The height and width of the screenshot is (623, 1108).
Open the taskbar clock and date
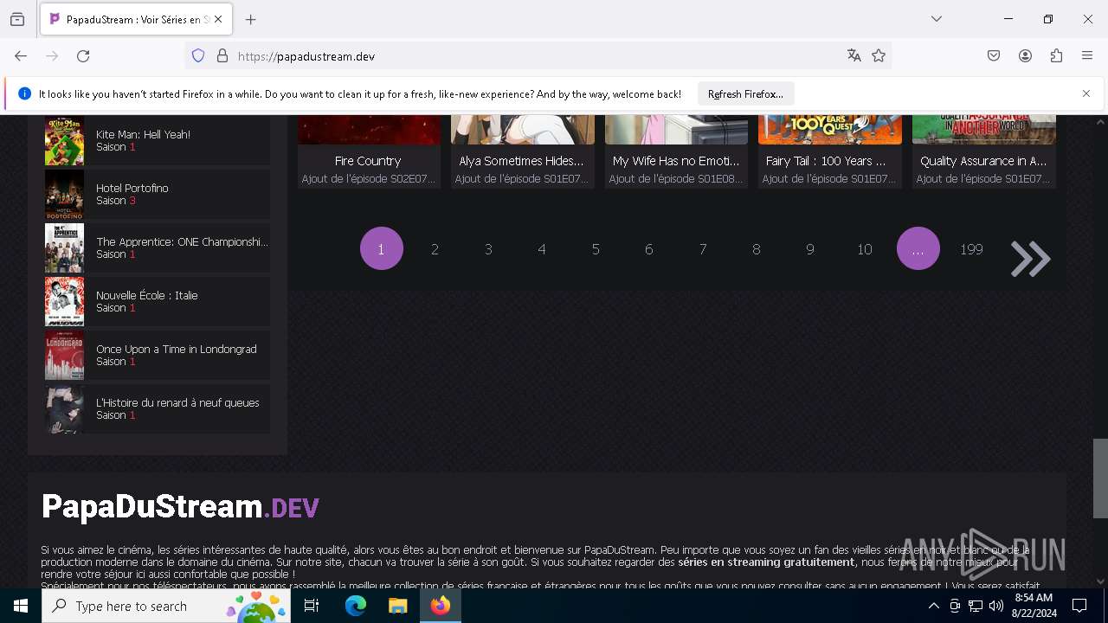(x=1034, y=606)
